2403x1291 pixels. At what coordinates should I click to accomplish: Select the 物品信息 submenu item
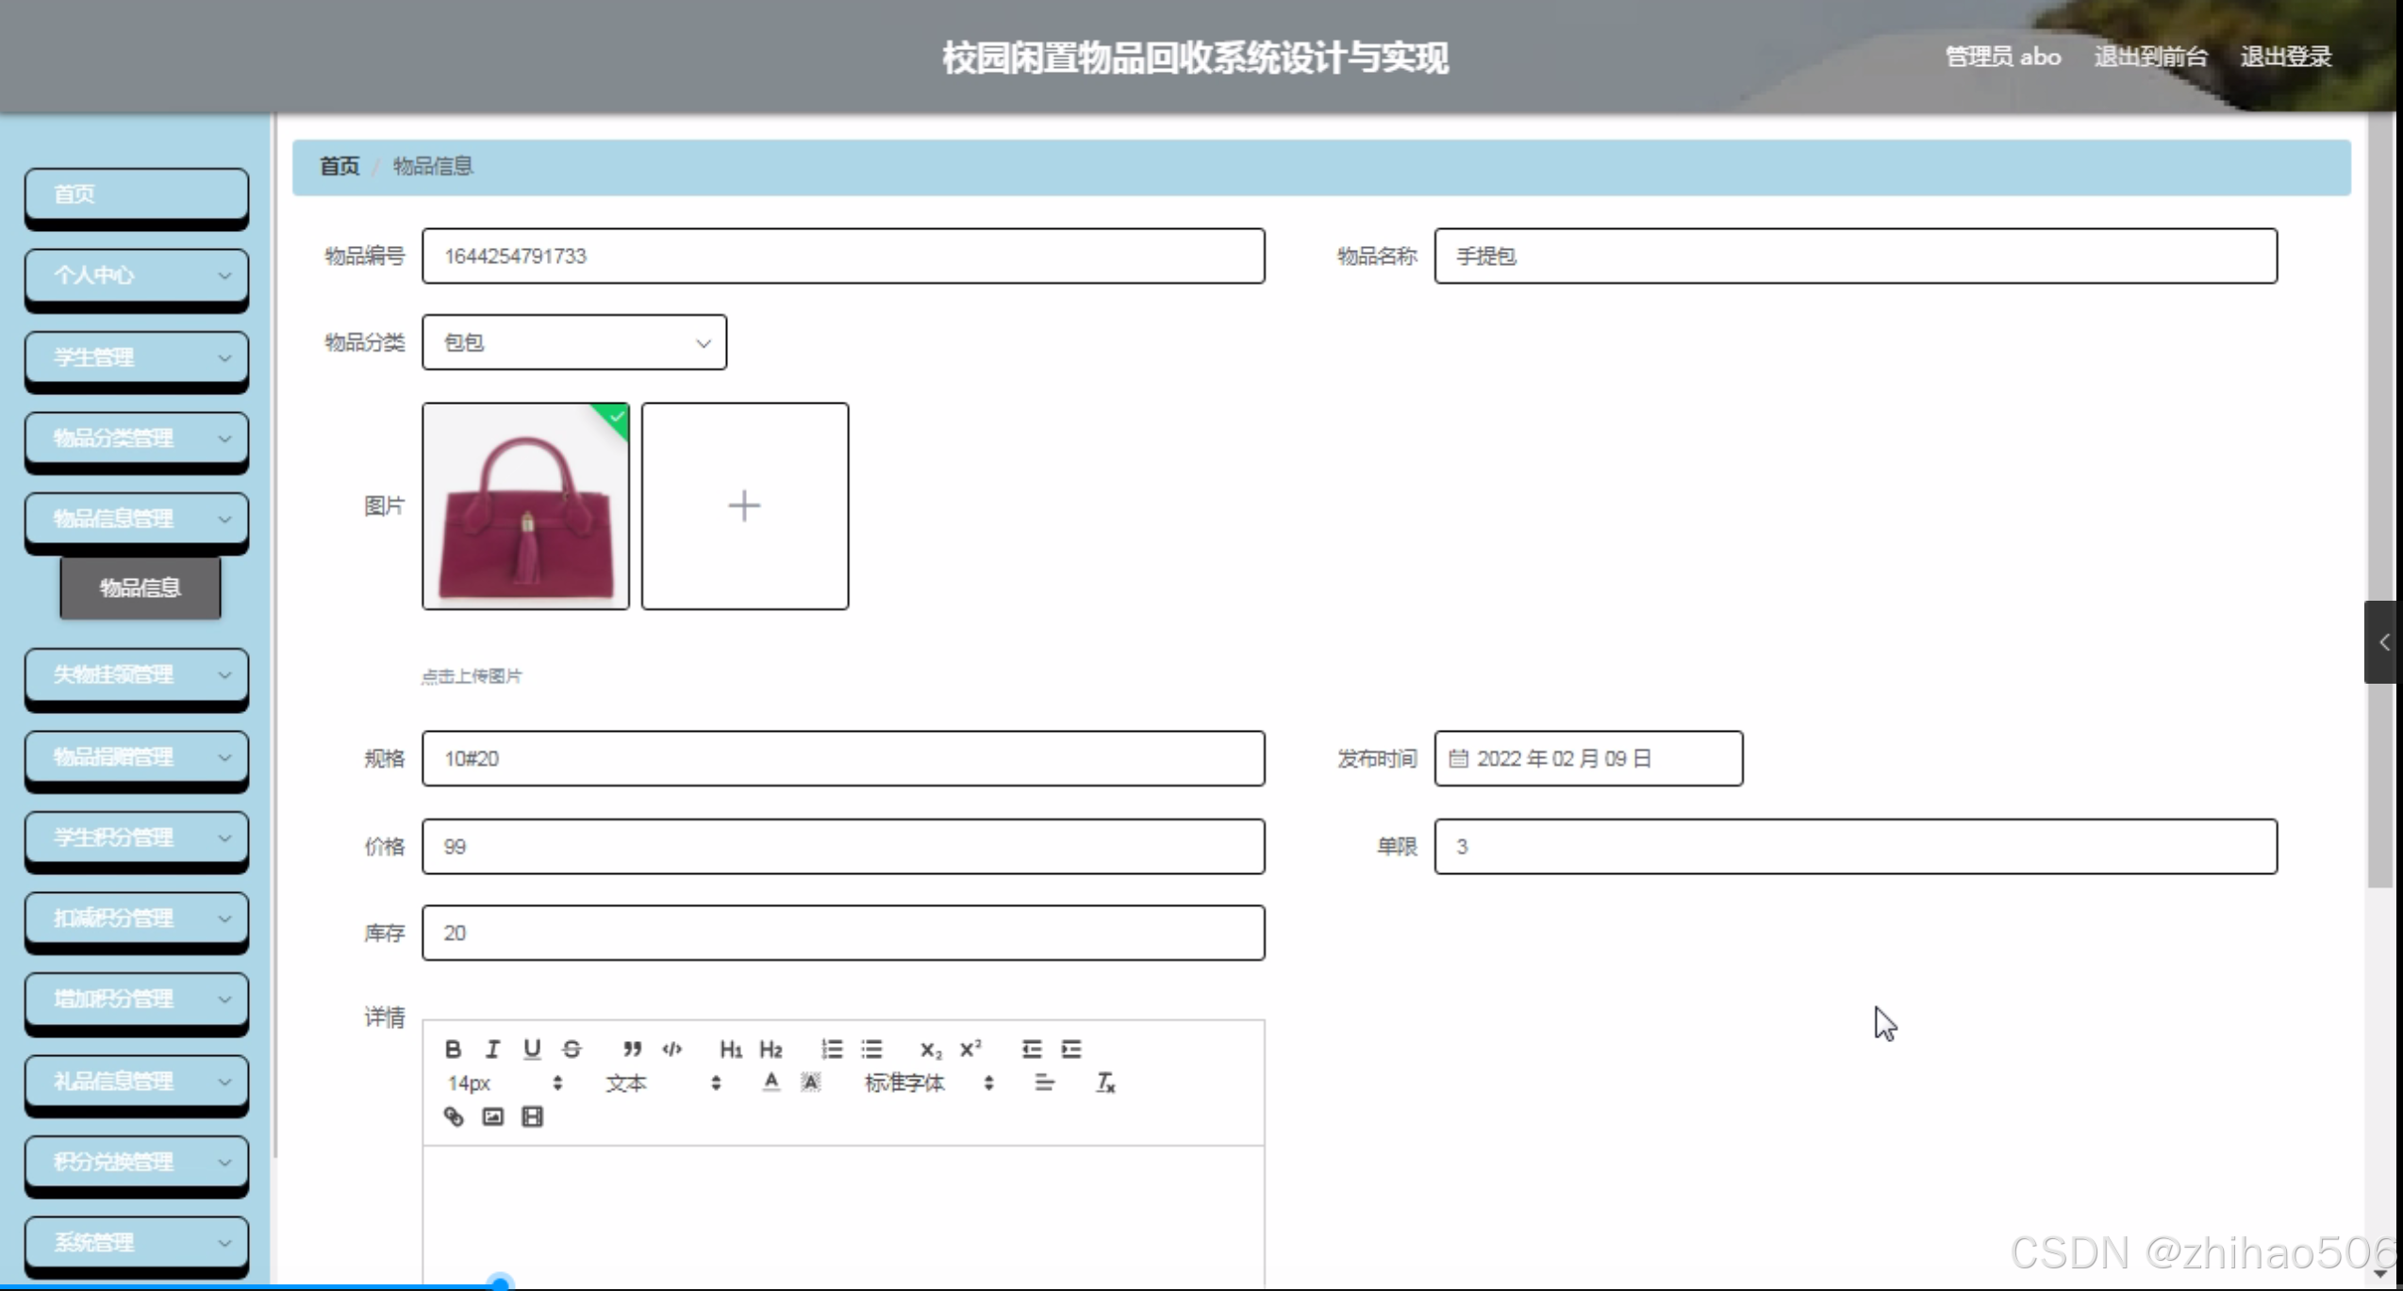click(140, 588)
